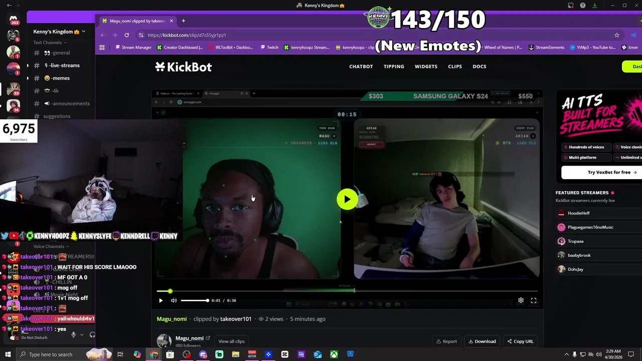The width and height of the screenshot is (642, 361).
Task: Open the StreamElements bookmark
Action: click(547, 48)
